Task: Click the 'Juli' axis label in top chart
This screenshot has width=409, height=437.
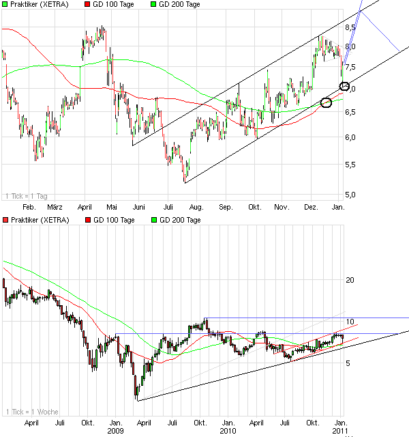Action: [x=168, y=207]
